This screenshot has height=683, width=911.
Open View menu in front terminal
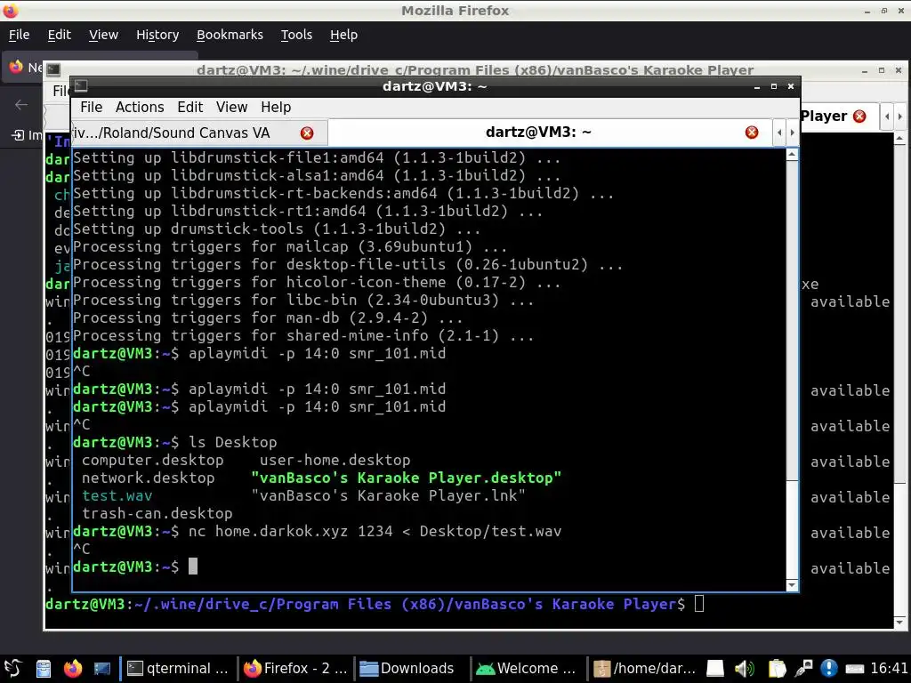click(232, 107)
